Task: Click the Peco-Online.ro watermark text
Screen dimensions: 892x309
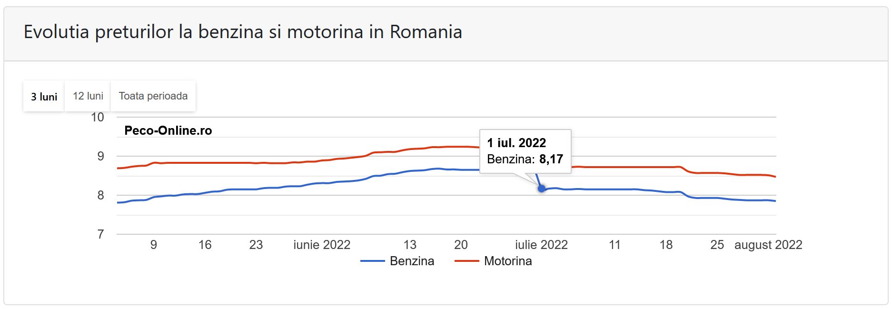Action: click(168, 130)
